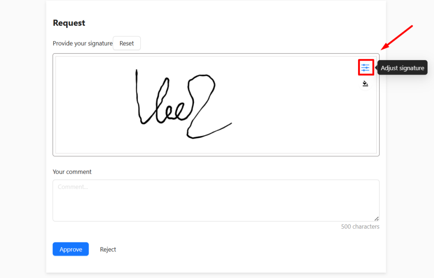Click the red arrow annotation

(397, 38)
